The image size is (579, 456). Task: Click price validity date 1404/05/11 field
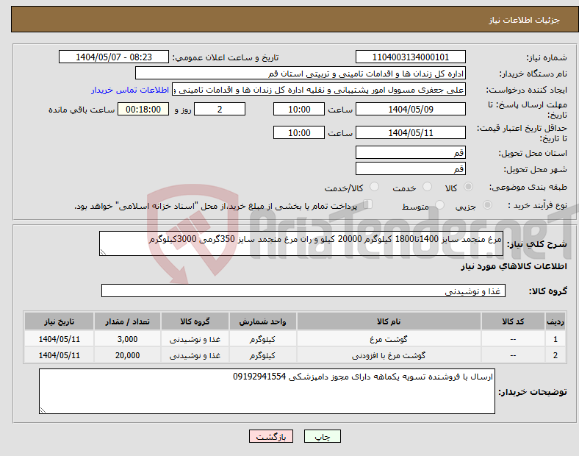click(x=410, y=132)
